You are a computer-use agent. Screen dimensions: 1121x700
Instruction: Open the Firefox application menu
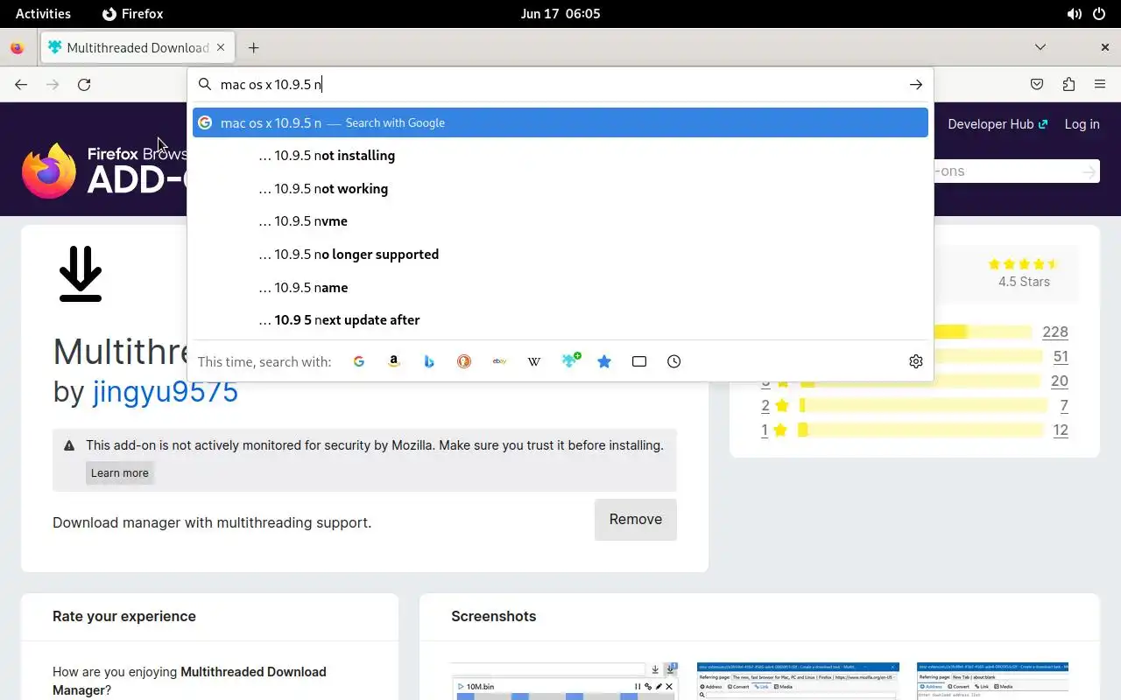[x=1100, y=85]
